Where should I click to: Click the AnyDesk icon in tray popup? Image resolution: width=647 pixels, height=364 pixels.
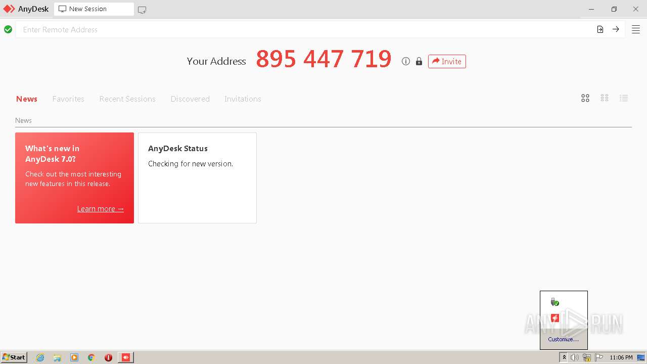tap(554, 317)
